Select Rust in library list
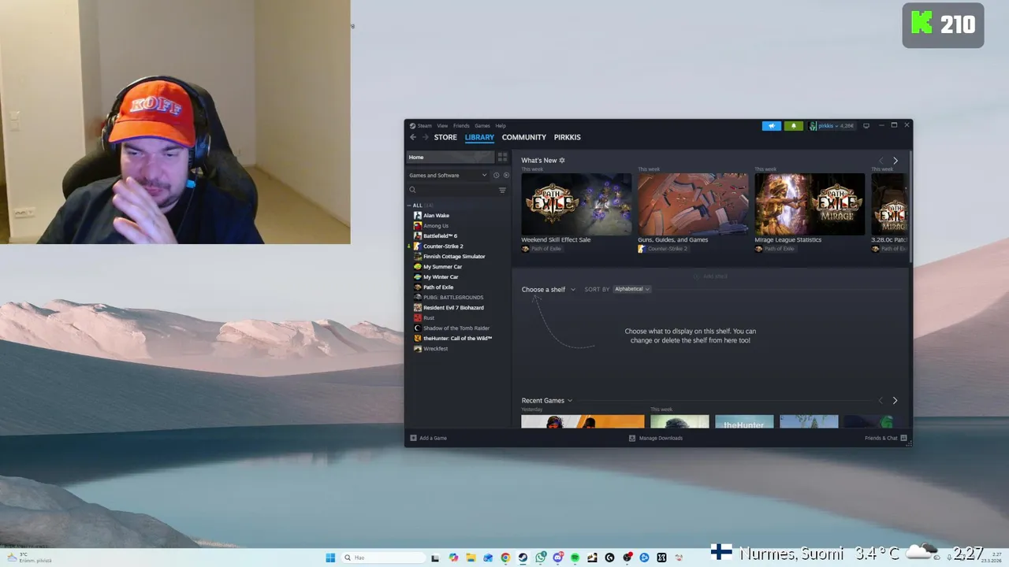The image size is (1009, 567). tap(429, 318)
